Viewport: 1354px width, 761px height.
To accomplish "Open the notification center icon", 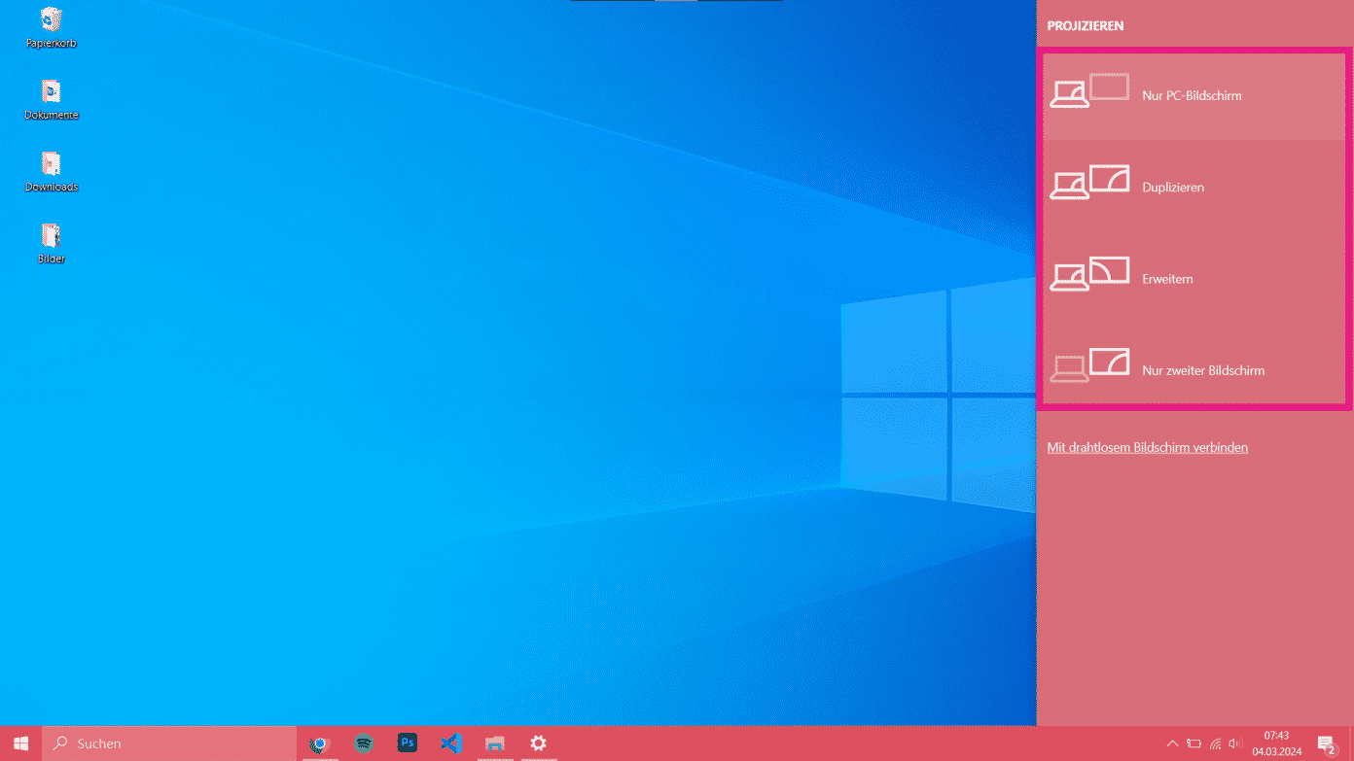I will [1327, 744].
